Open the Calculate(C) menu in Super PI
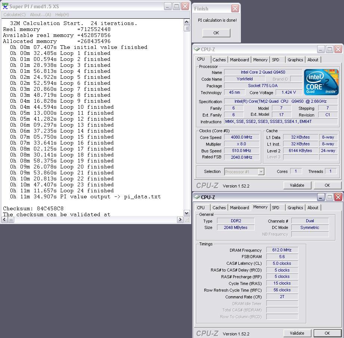The width and height of the screenshot is (344, 338). click(x=15, y=15)
